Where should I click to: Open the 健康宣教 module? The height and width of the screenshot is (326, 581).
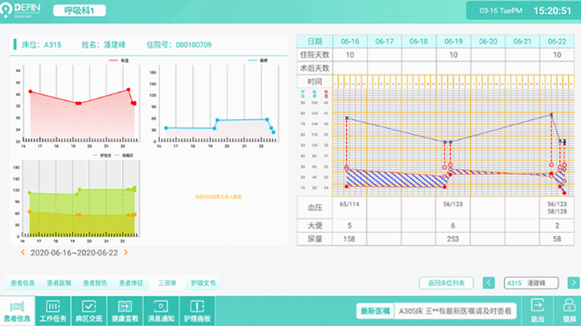click(x=125, y=311)
